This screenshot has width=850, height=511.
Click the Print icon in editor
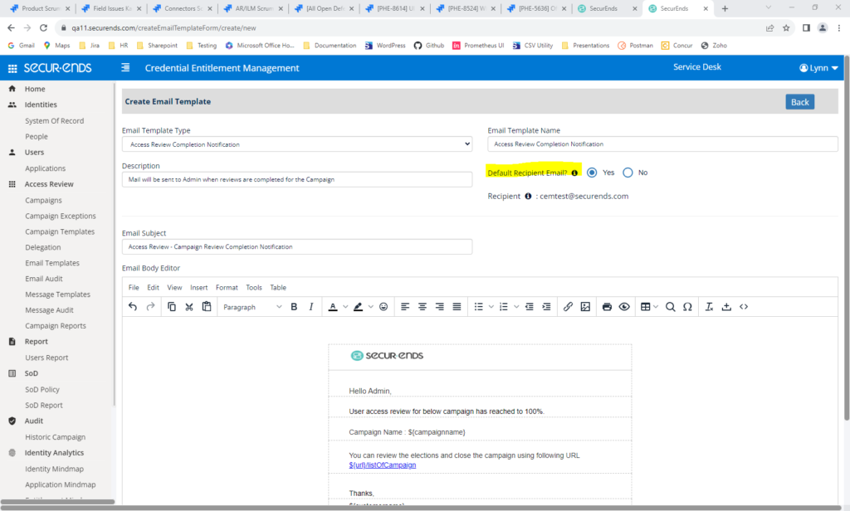coord(607,307)
